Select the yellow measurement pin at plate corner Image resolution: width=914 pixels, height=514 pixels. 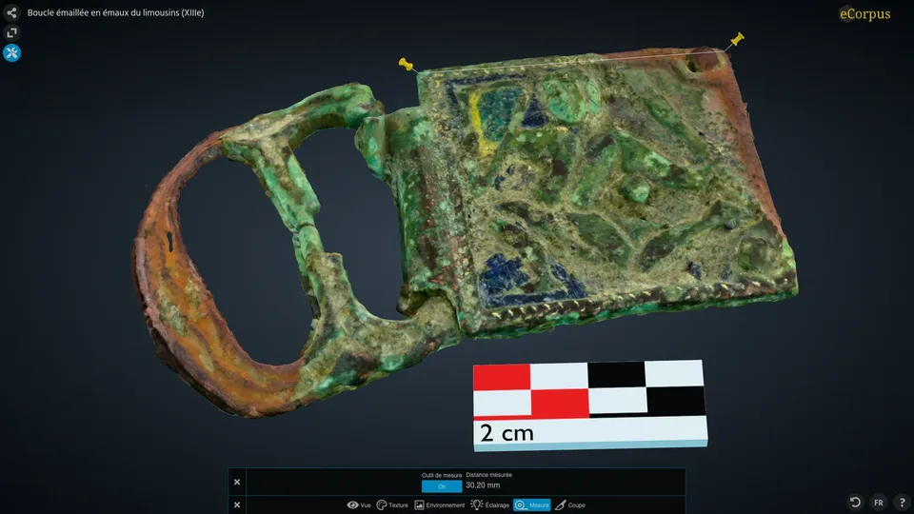(x=737, y=40)
